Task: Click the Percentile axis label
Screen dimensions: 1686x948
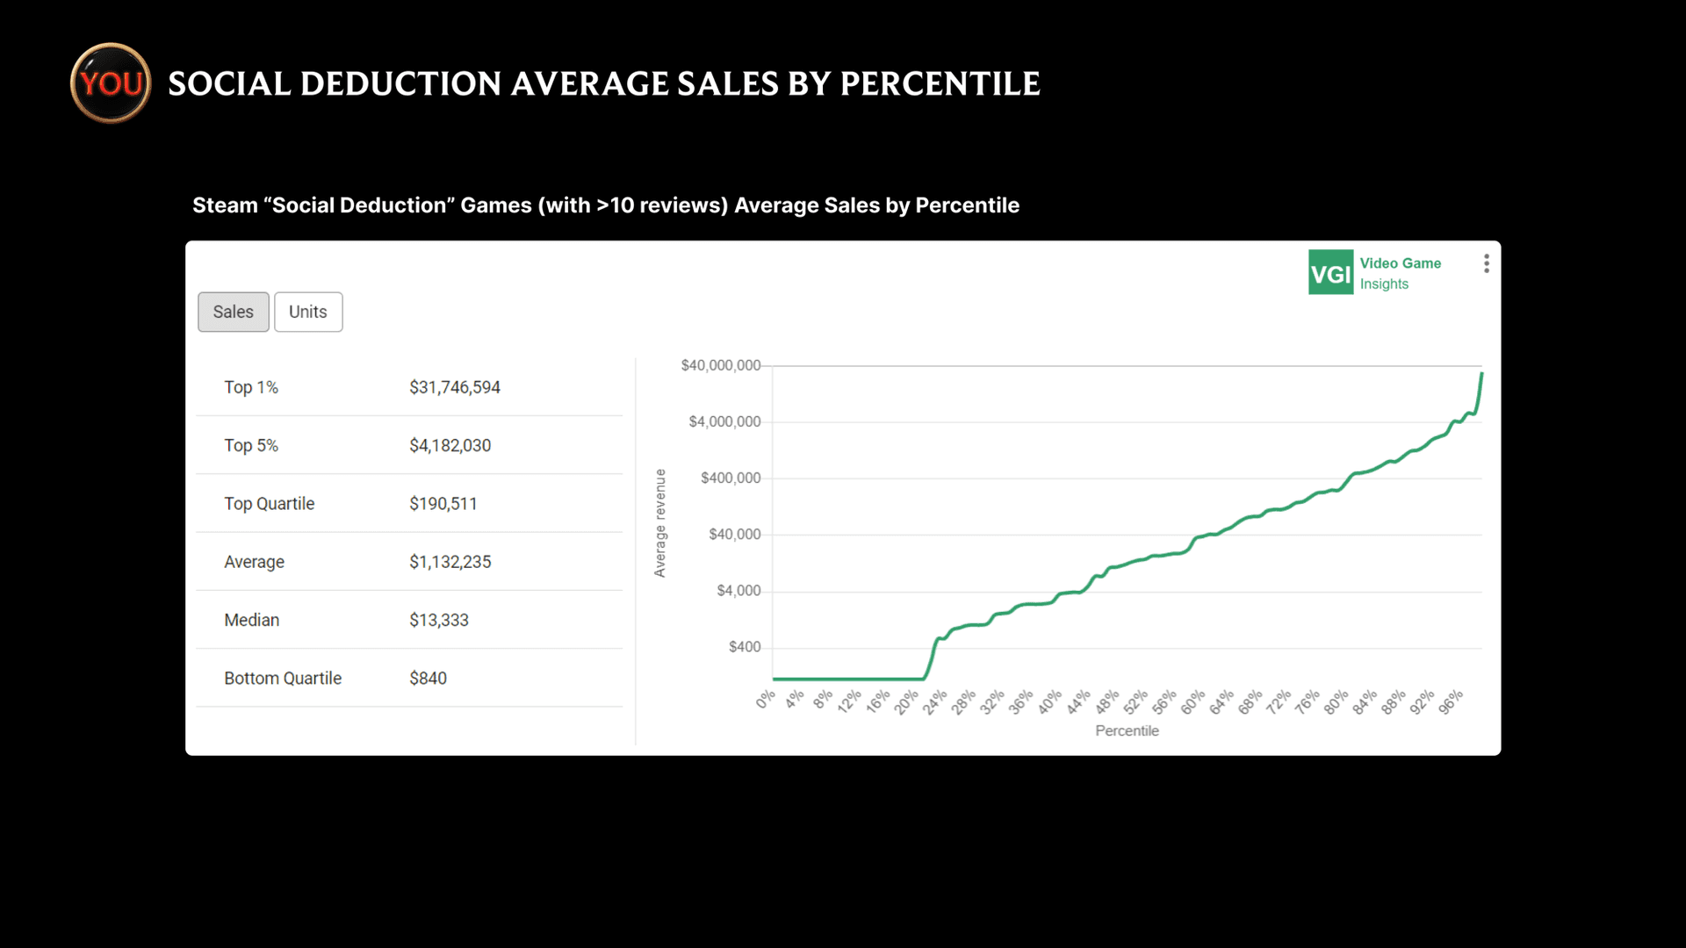Action: [x=1127, y=730]
